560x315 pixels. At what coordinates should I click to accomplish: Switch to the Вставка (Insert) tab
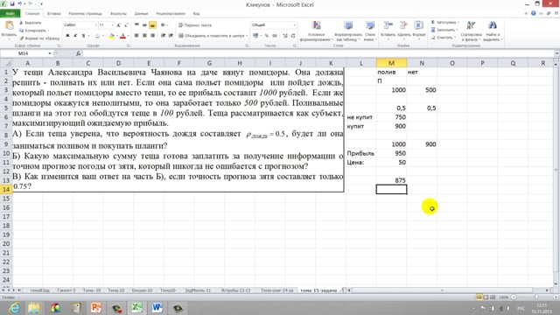[54, 14]
